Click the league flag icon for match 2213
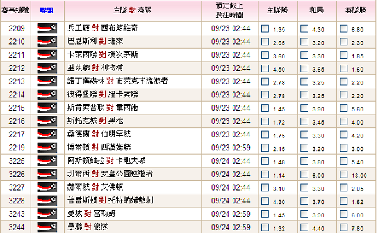Image resolution: width=378 pixels, height=234 pixels. click(x=47, y=81)
